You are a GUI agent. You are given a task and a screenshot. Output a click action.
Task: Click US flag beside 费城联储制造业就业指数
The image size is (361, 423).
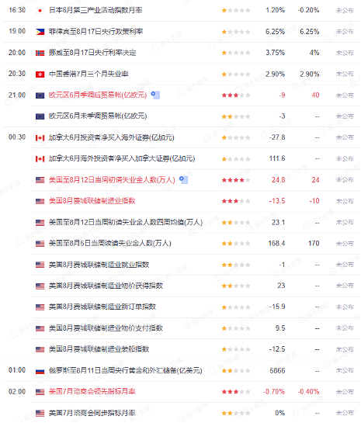click(x=40, y=265)
